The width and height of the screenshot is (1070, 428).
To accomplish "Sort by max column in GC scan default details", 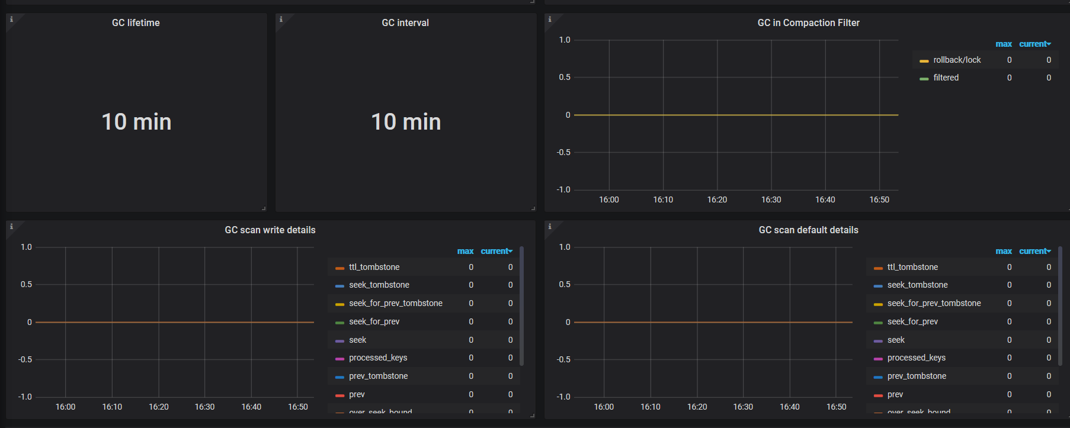I will tap(1003, 252).
